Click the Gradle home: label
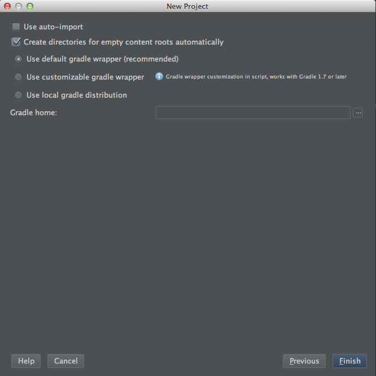Screen dimensions: 376x376 pos(34,113)
